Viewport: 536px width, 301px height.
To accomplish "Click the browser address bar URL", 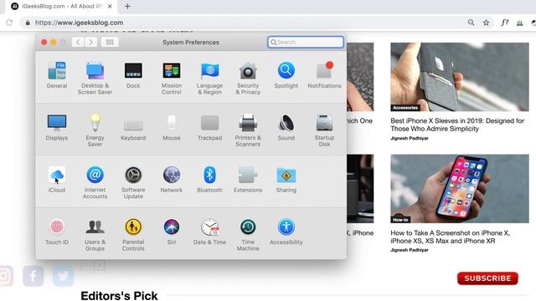I will tap(79, 23).
